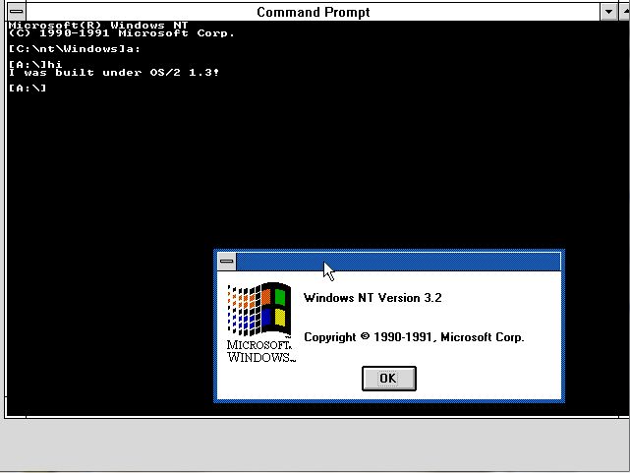Click the "Windows NT Version 3.2" text
Viewport: 630px width, 473px height.
[x=372, y=298]
